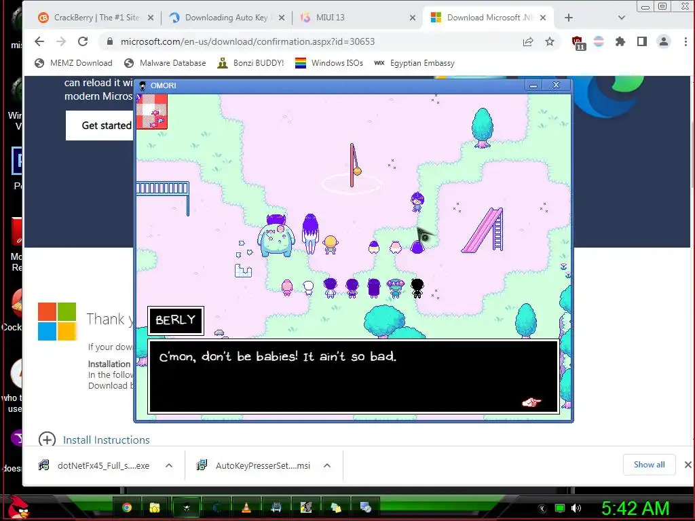Viewport: 695px width, 521px height.
Task: Open the striped flag extension icon
Action: [x=599, y=41]
